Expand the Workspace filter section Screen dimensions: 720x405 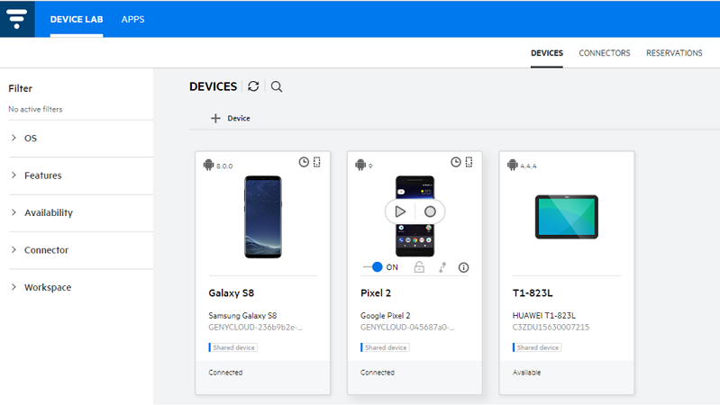(47, 288)
